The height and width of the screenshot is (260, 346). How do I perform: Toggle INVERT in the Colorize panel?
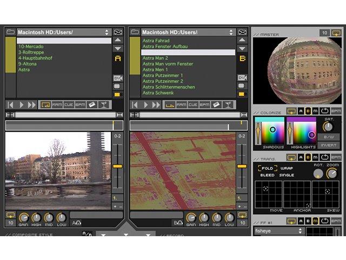tap(329, 145)
